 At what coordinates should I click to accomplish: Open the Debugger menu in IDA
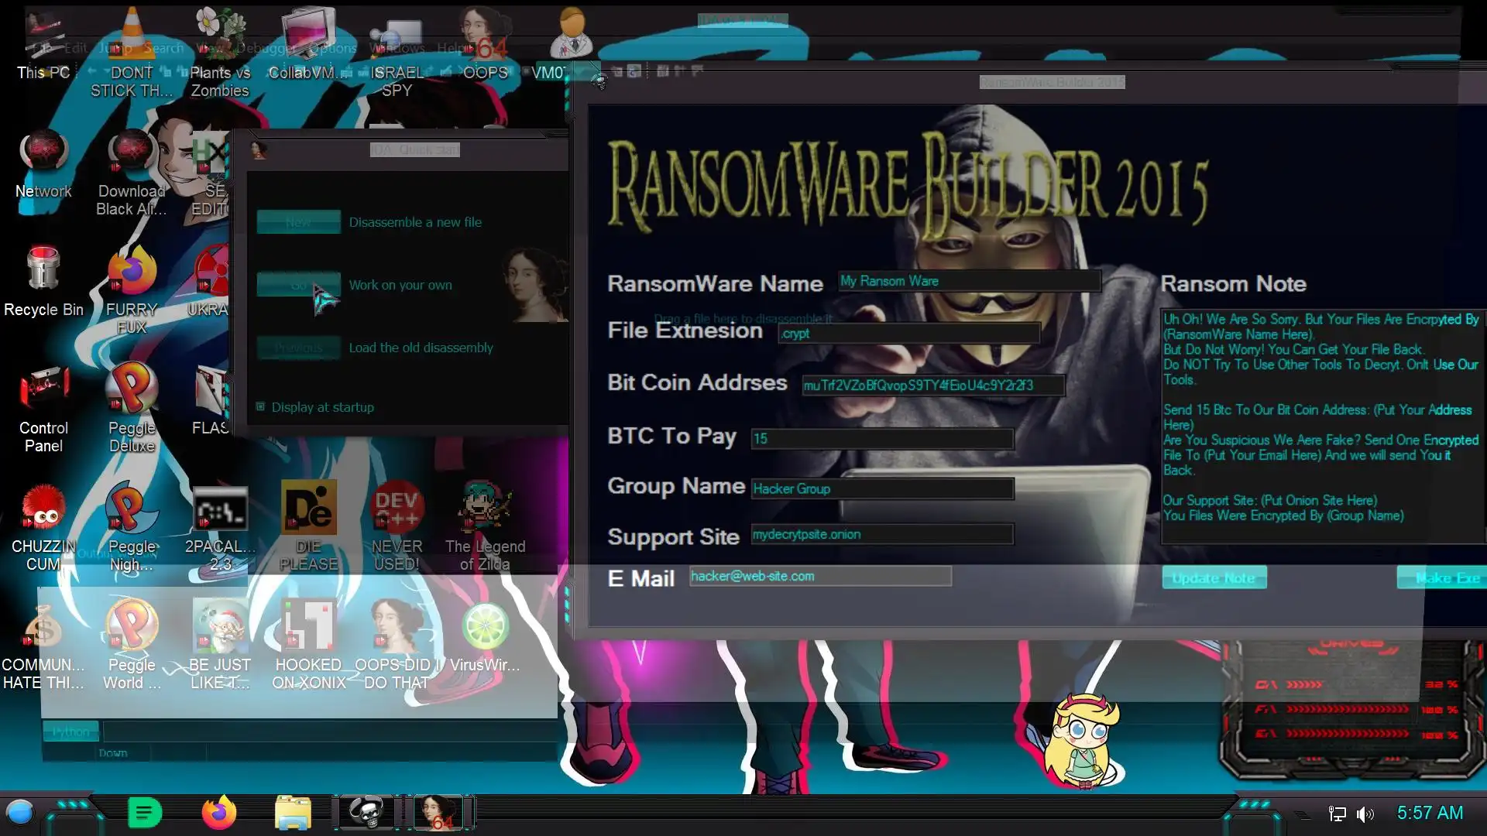click(266, 48)
